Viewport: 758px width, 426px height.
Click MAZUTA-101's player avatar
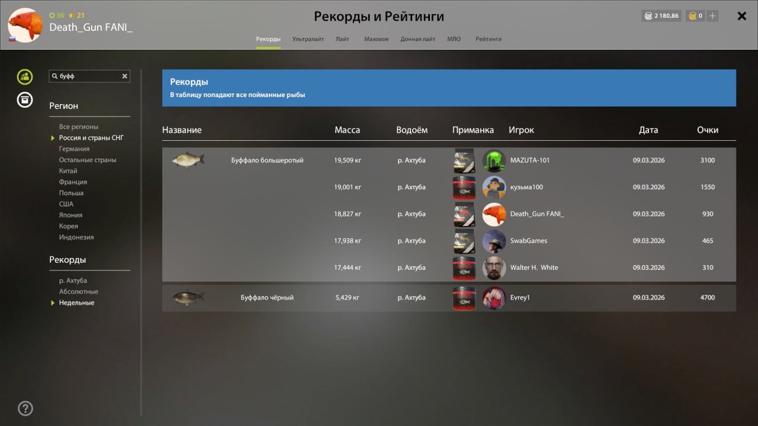point(494,160)
